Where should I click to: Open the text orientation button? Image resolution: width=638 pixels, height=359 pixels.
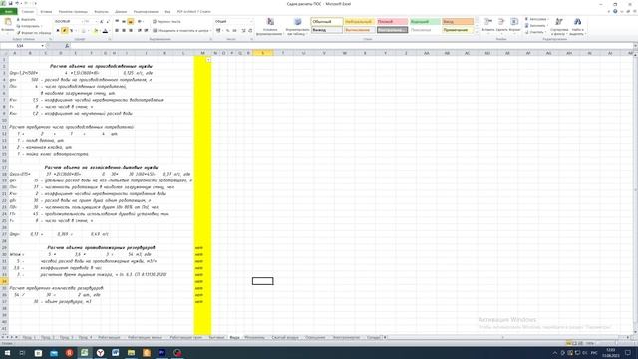tap(140, 21)
